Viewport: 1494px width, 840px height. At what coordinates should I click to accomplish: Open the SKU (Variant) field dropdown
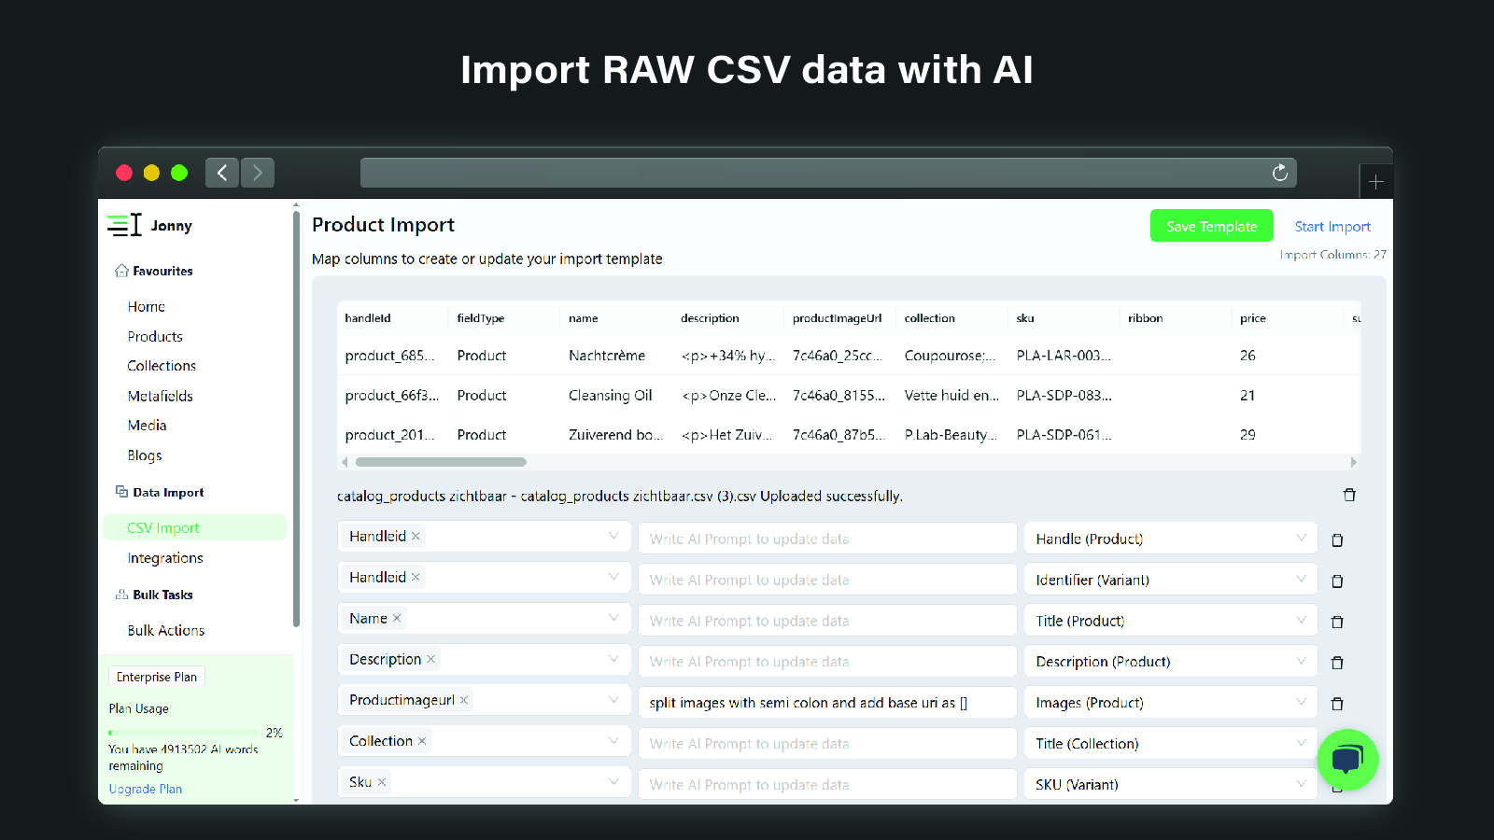coord(1301,784)
